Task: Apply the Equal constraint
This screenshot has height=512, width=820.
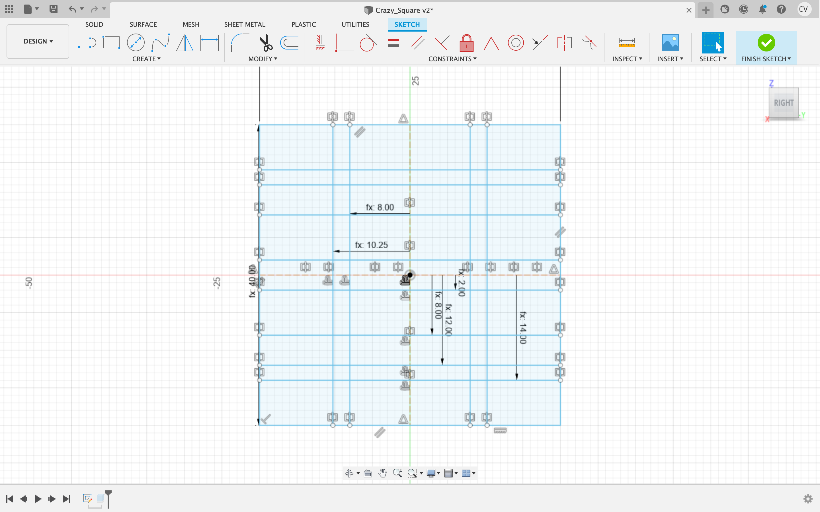Action: 393,43
